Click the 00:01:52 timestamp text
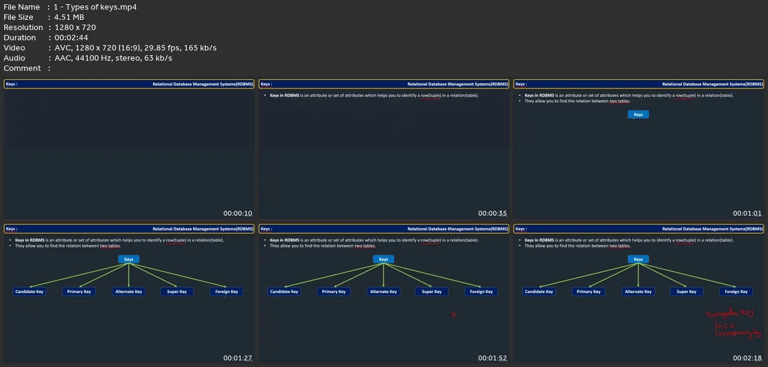The image size is (768, 367). point(493,358)
